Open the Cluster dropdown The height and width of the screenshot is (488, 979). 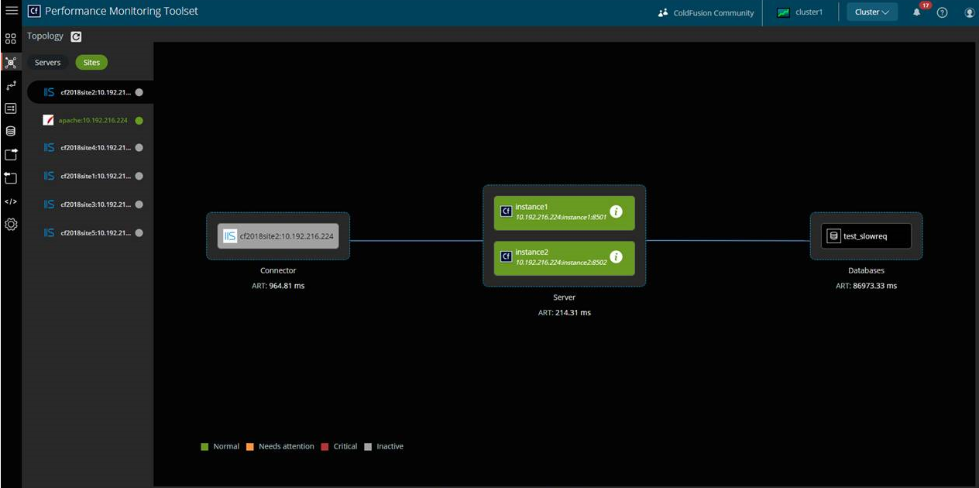coord(872,12)
